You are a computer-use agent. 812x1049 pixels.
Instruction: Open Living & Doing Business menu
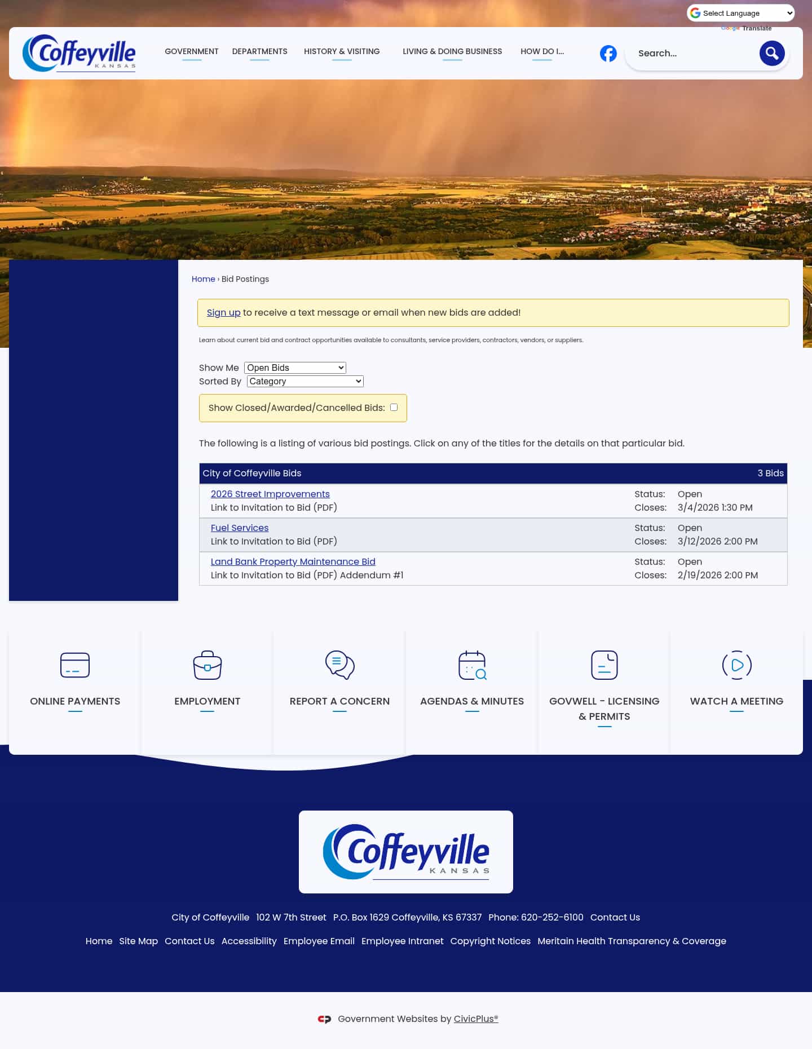click(x=452, y=51)
